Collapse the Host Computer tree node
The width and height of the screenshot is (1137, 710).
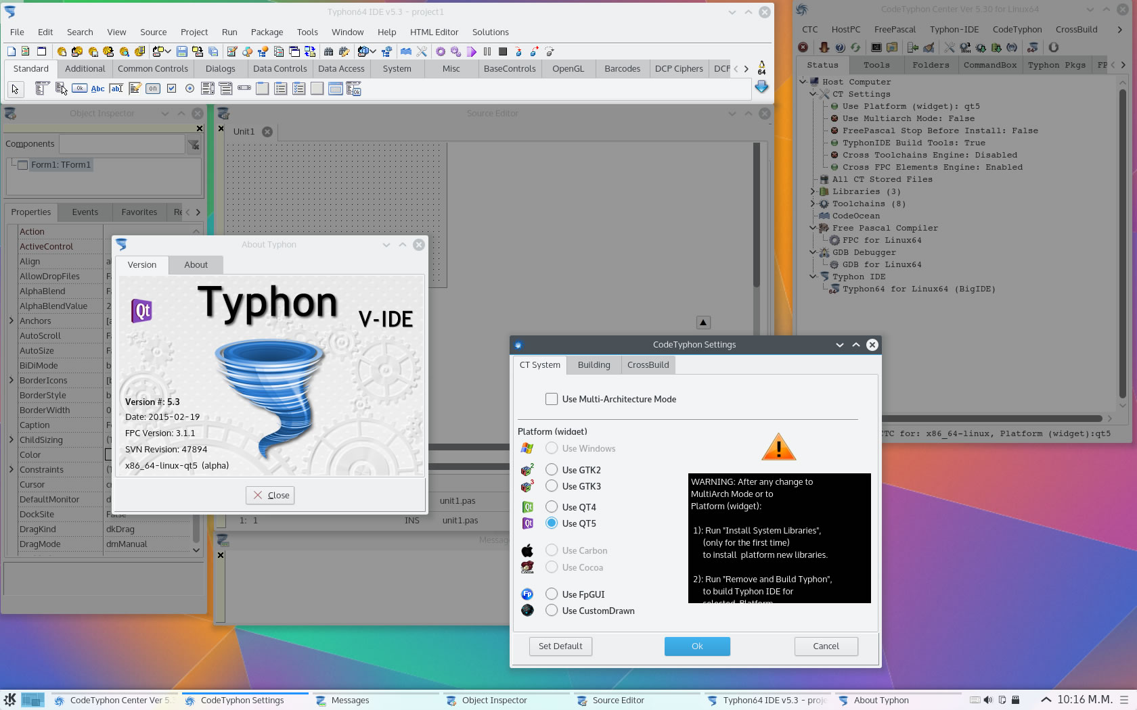tap(803, 81)
